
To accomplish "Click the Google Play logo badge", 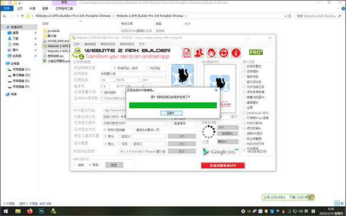I will coord(220,151).
